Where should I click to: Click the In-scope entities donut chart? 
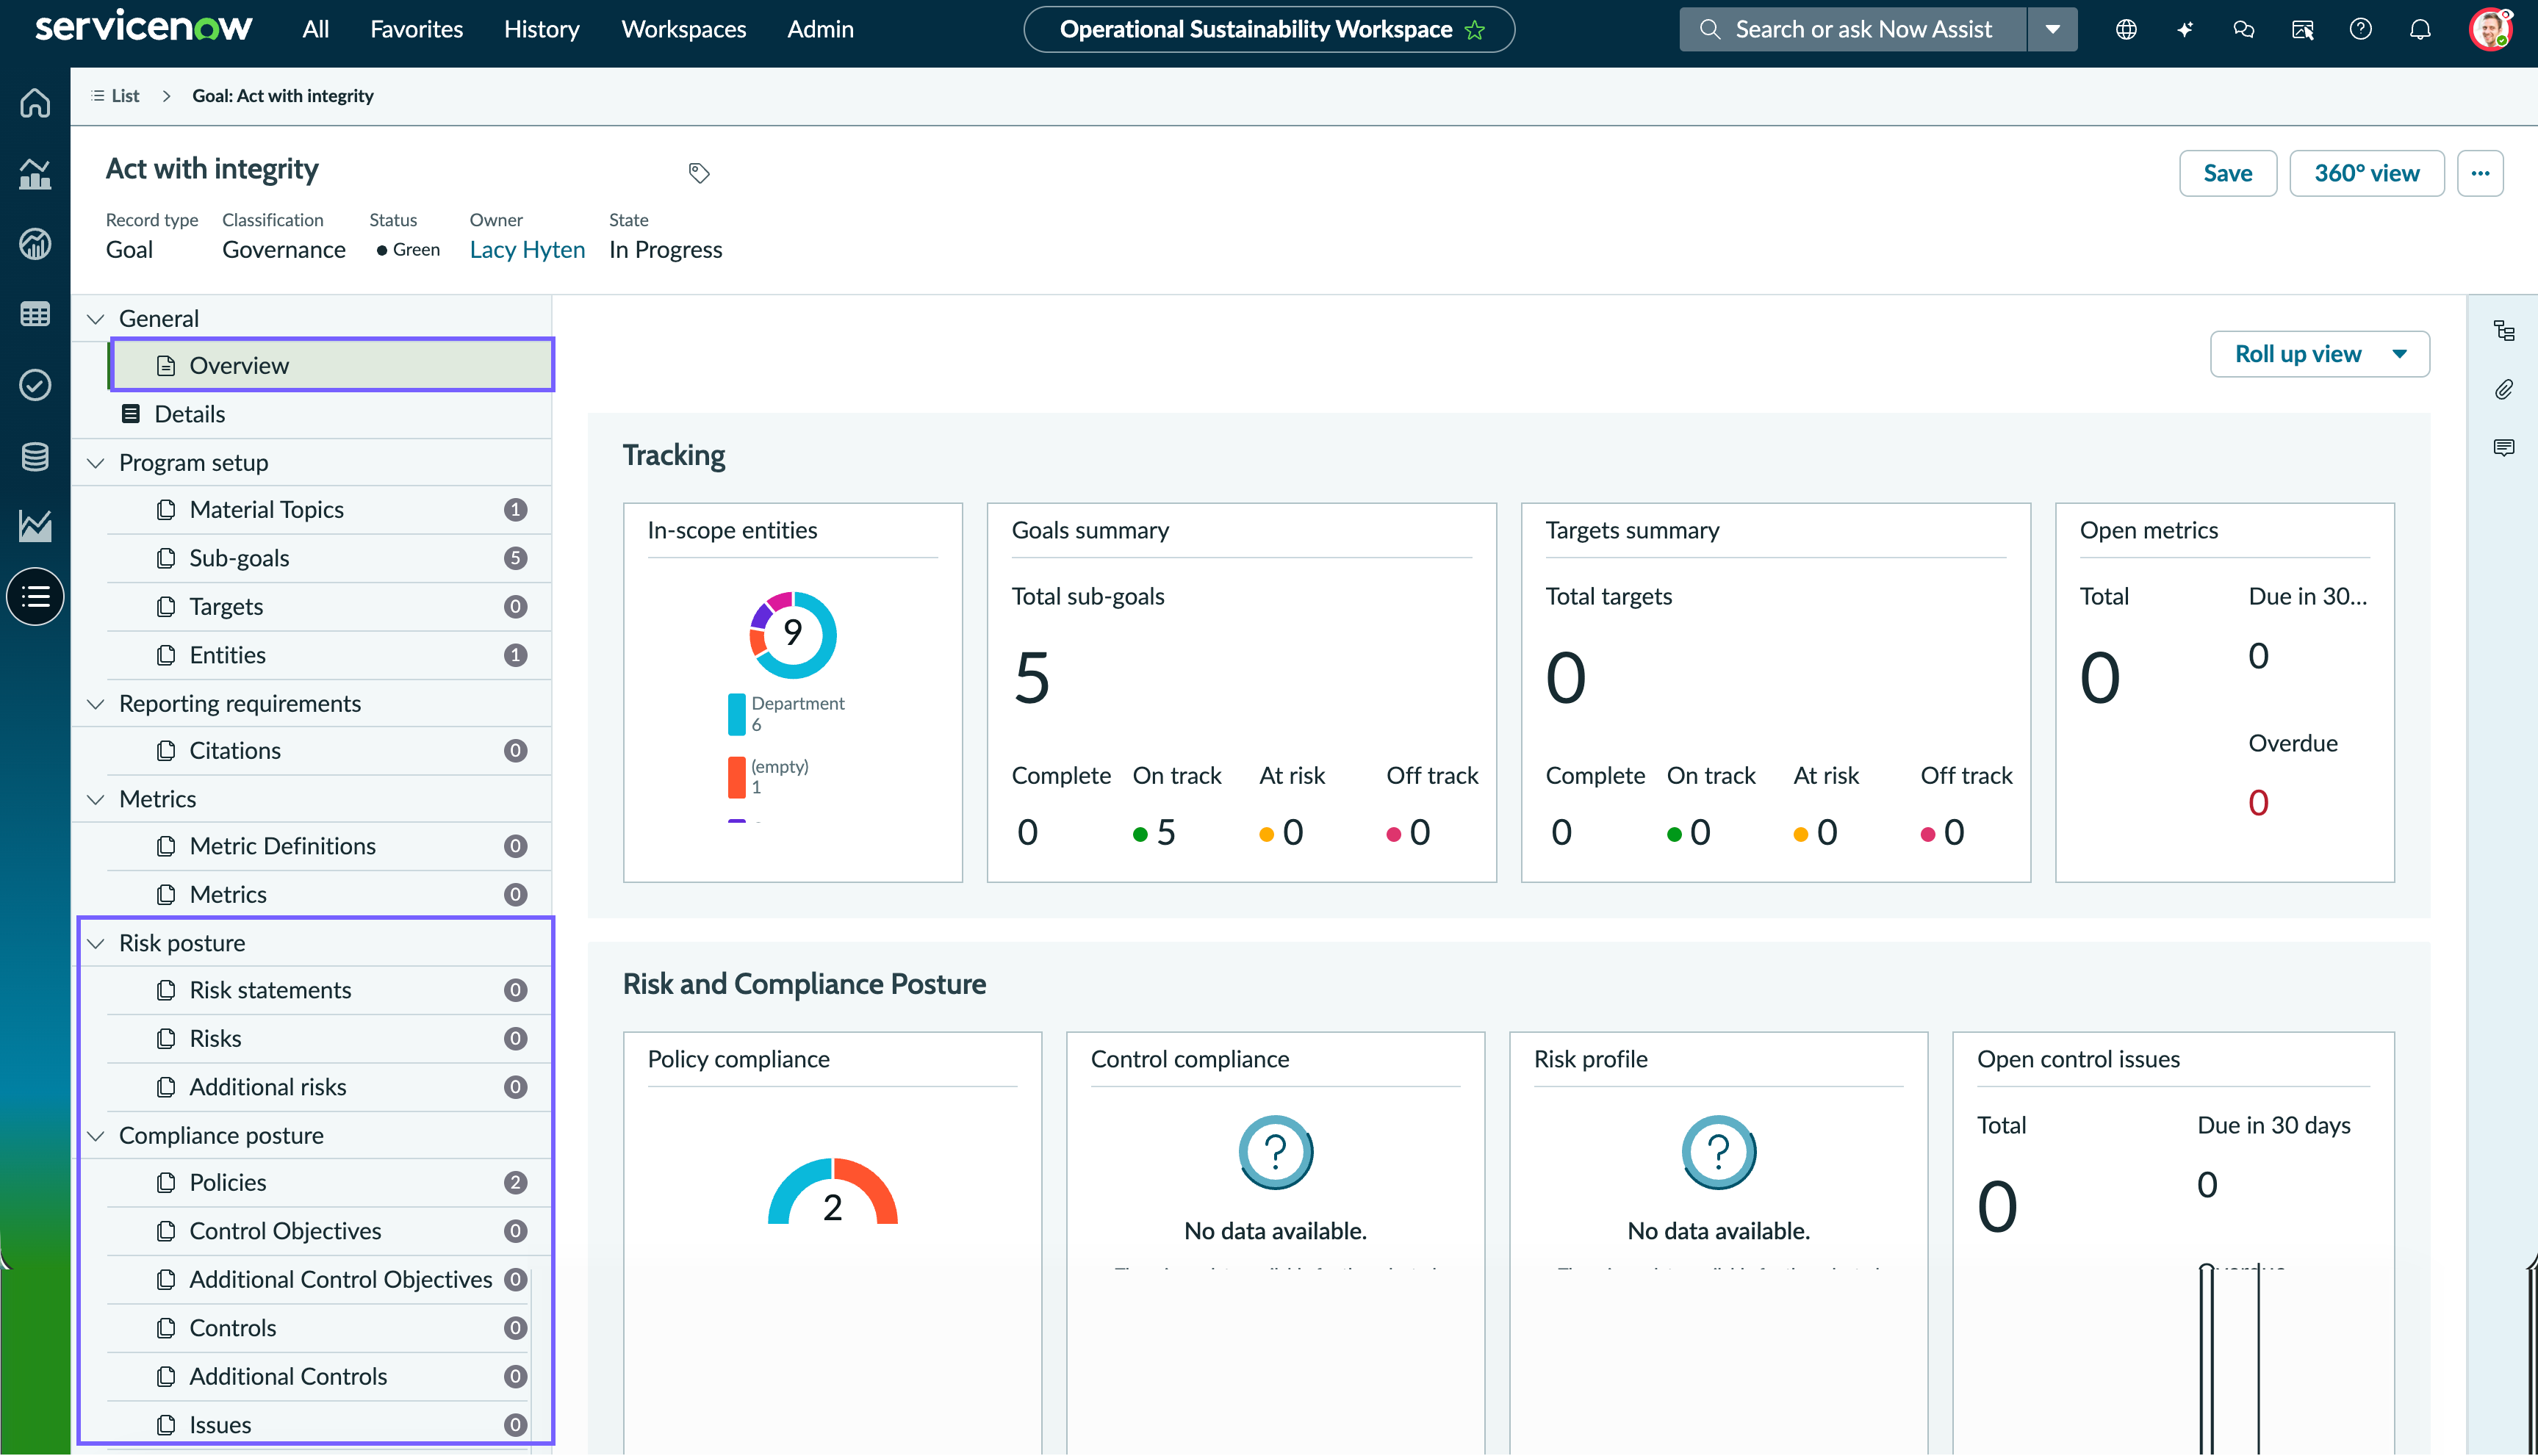pos(793,634)
